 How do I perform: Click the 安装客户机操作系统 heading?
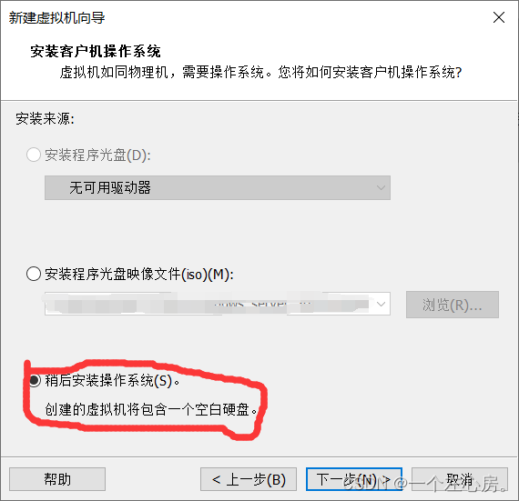[x=96, y=51]
